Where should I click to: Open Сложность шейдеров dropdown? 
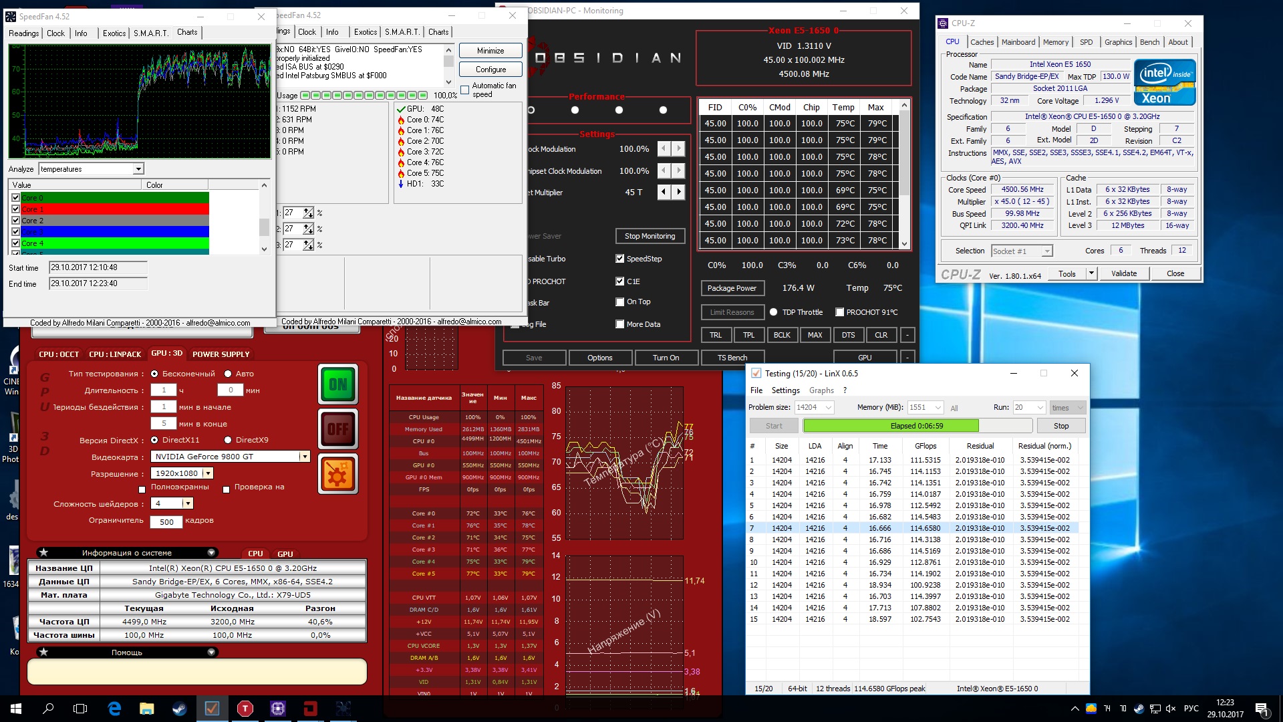[188, 503]
